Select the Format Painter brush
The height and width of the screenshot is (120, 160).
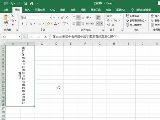12,25
